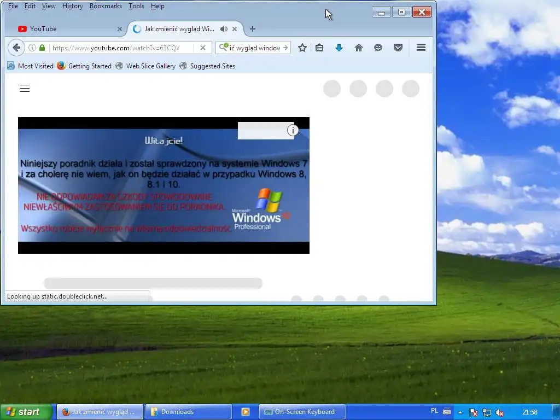The height and width of the screenshot is (420, 560).
Task: Show site information icon in address bar
Action: (x=32, y=48)
